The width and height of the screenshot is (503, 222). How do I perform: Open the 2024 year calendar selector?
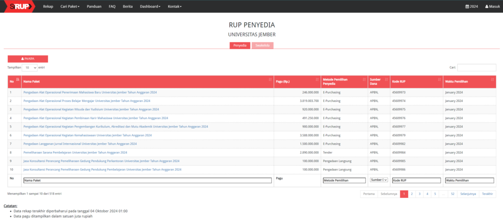pos(472,6)
